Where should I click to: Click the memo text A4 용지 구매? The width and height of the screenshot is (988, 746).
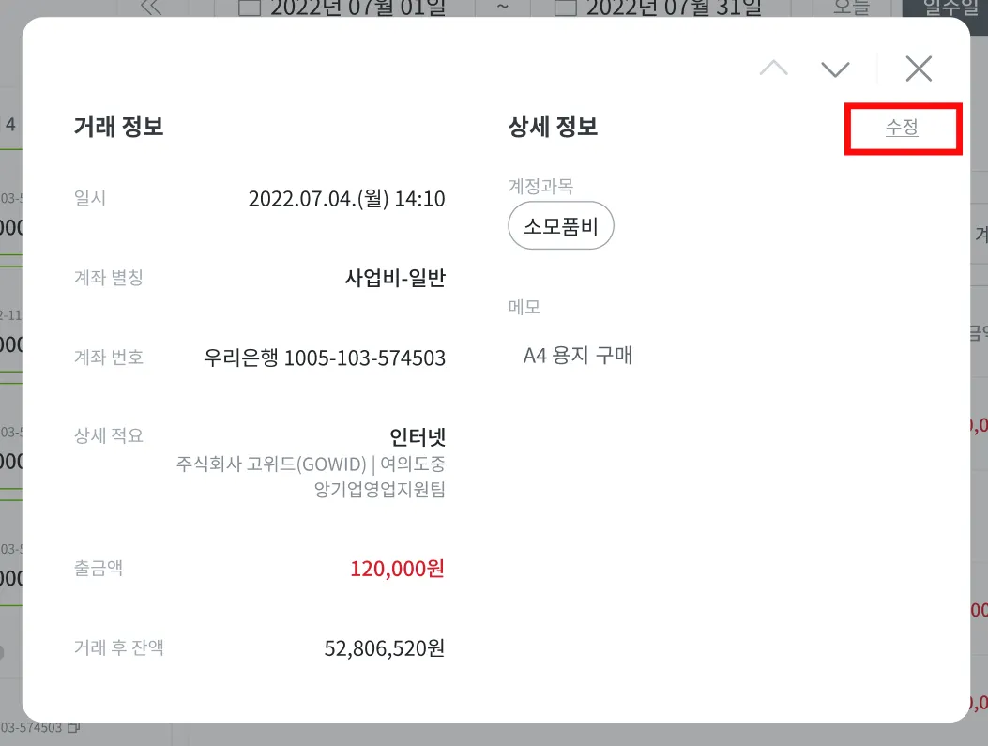point(578,356)
